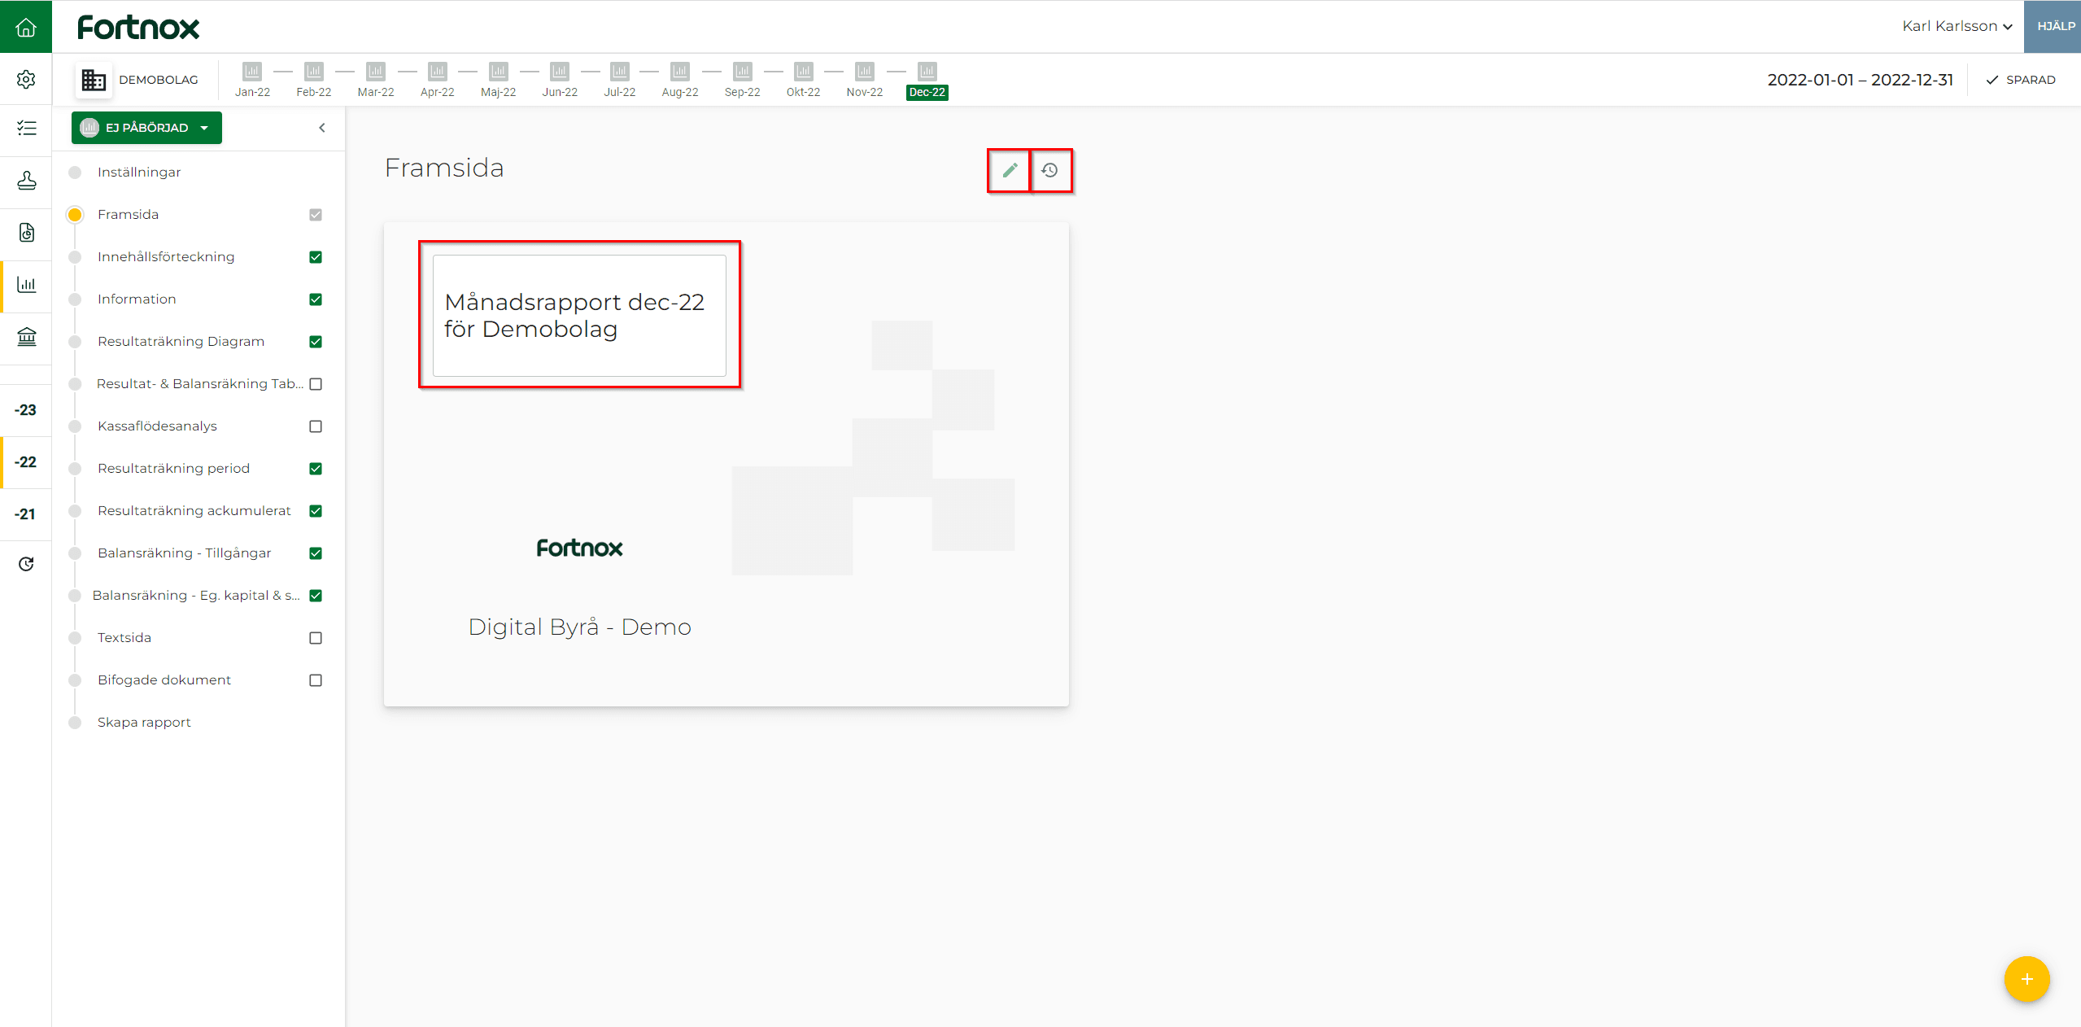Open the Information step
Image resolution: width=2081 pixels, height=1027 pixels.
coord(137,299)
